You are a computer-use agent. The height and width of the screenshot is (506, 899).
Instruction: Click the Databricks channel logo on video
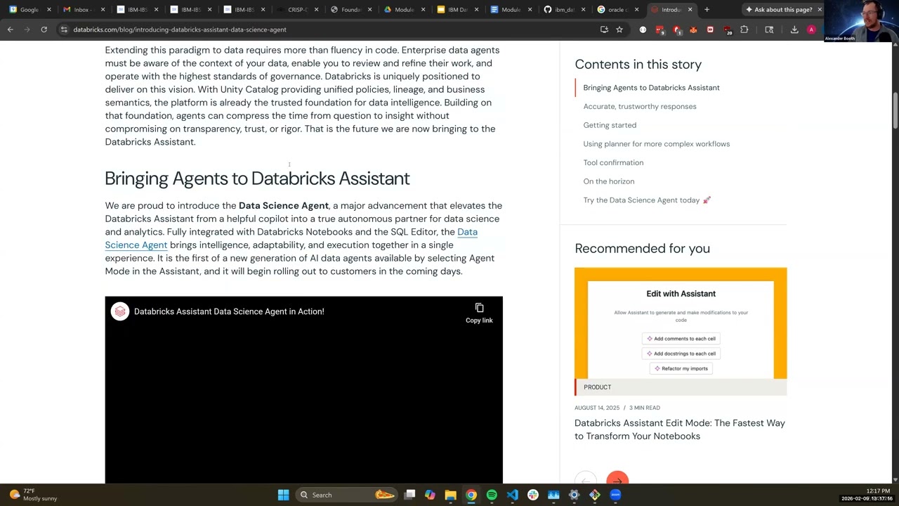click(x=120, y=311)
